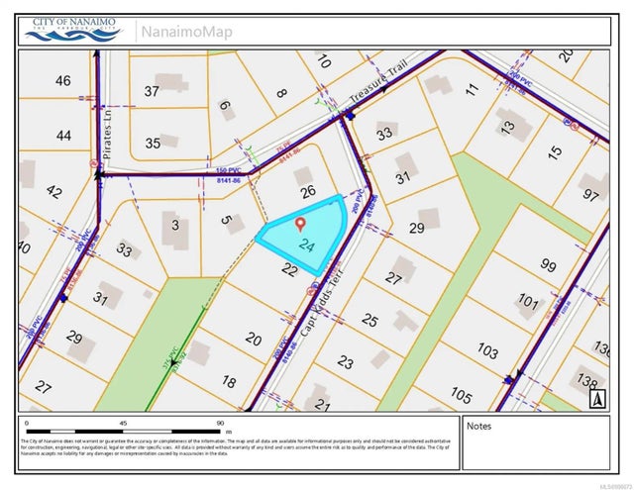
Task: Click the Treasure Trail street label
Action: click(377, 88)
